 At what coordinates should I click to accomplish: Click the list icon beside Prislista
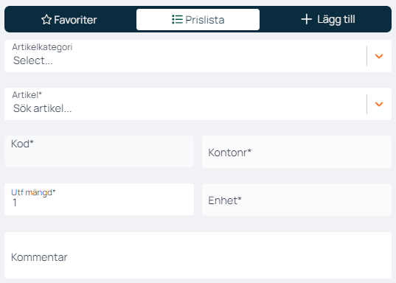pos(177,19)
